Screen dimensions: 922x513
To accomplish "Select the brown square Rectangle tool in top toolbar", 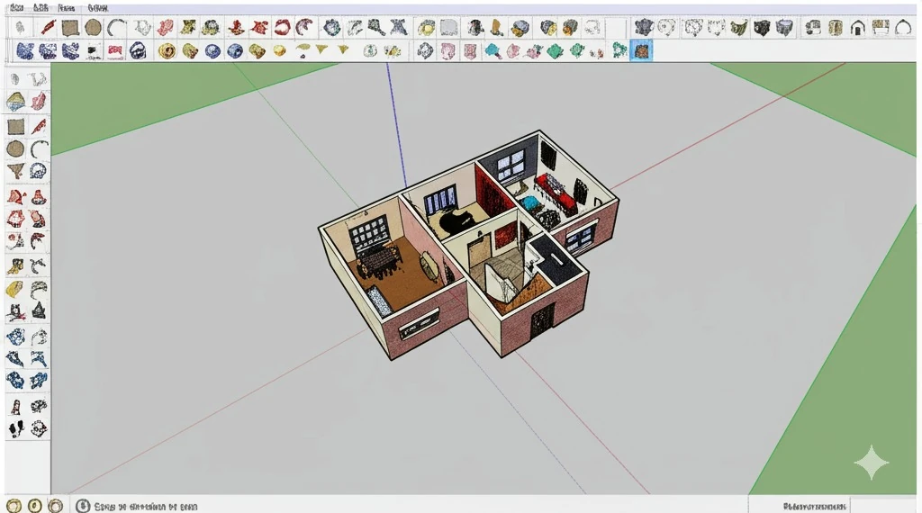I will click(70, 28).
